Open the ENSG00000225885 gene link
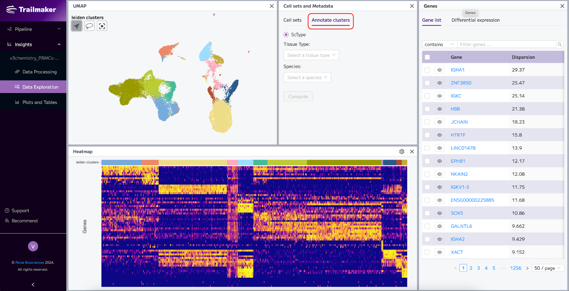The height and width of the screenshot is (291, 569). (472, 200)
